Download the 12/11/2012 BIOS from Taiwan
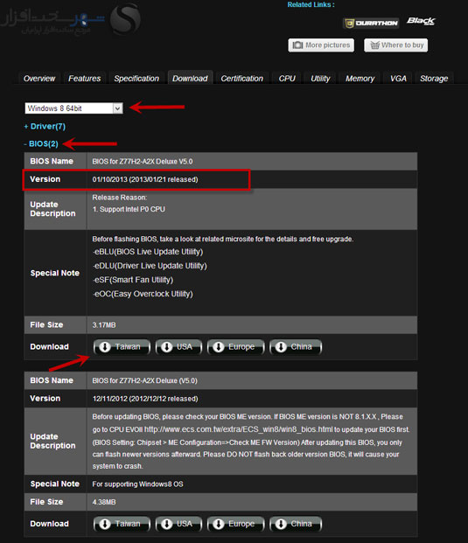Image resolution: width=468 pixels, height=543 pixels. pos(122,524)
